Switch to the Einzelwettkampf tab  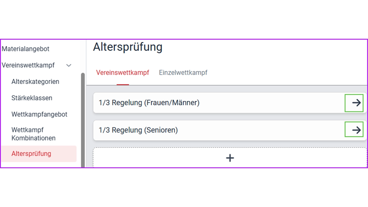(183, 73)
